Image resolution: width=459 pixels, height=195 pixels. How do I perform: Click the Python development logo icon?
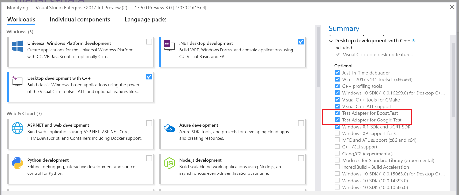[x=17, y=163]
